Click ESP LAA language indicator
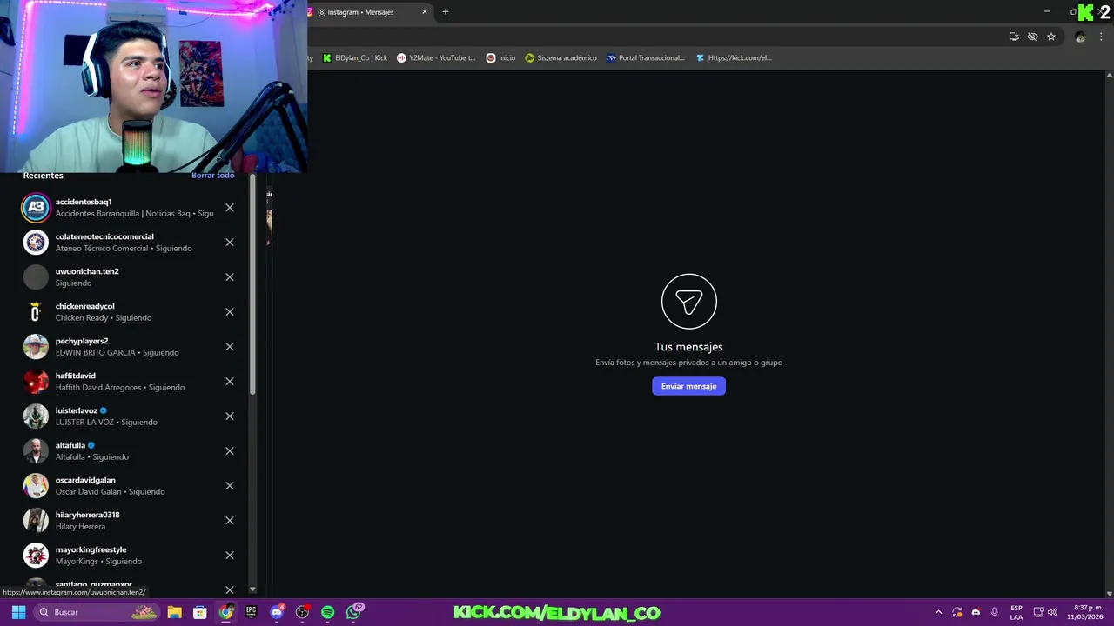The width and height of the screenshot is (1114, 626). click(1017, 612)
